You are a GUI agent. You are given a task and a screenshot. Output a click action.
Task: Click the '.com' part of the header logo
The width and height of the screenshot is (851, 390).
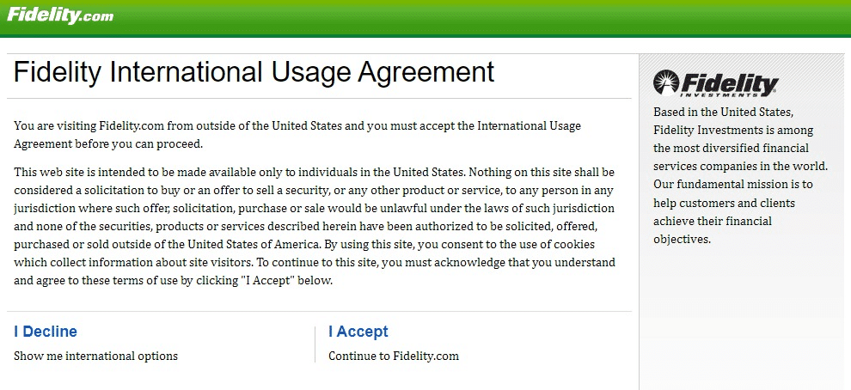coord(98,17)
